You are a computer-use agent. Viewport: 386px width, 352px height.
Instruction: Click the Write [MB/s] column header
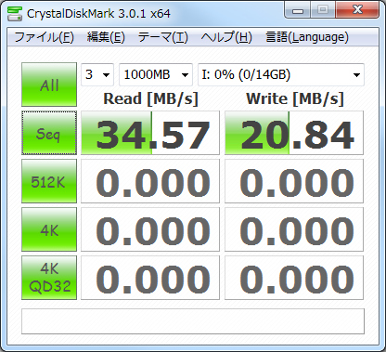(295, 99)
